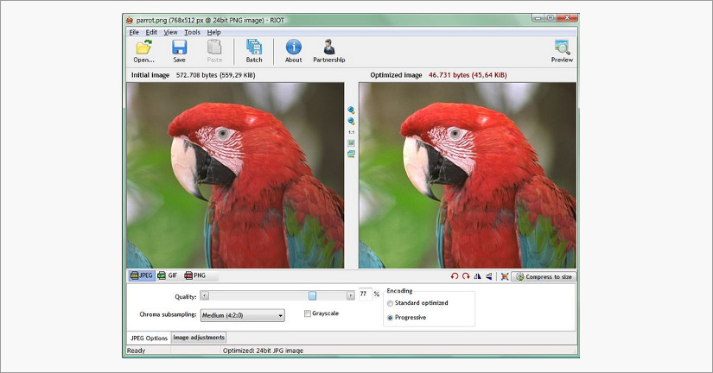The image size is (713, 373).
Task: Select the PNG format button
Action: [194, 275]
